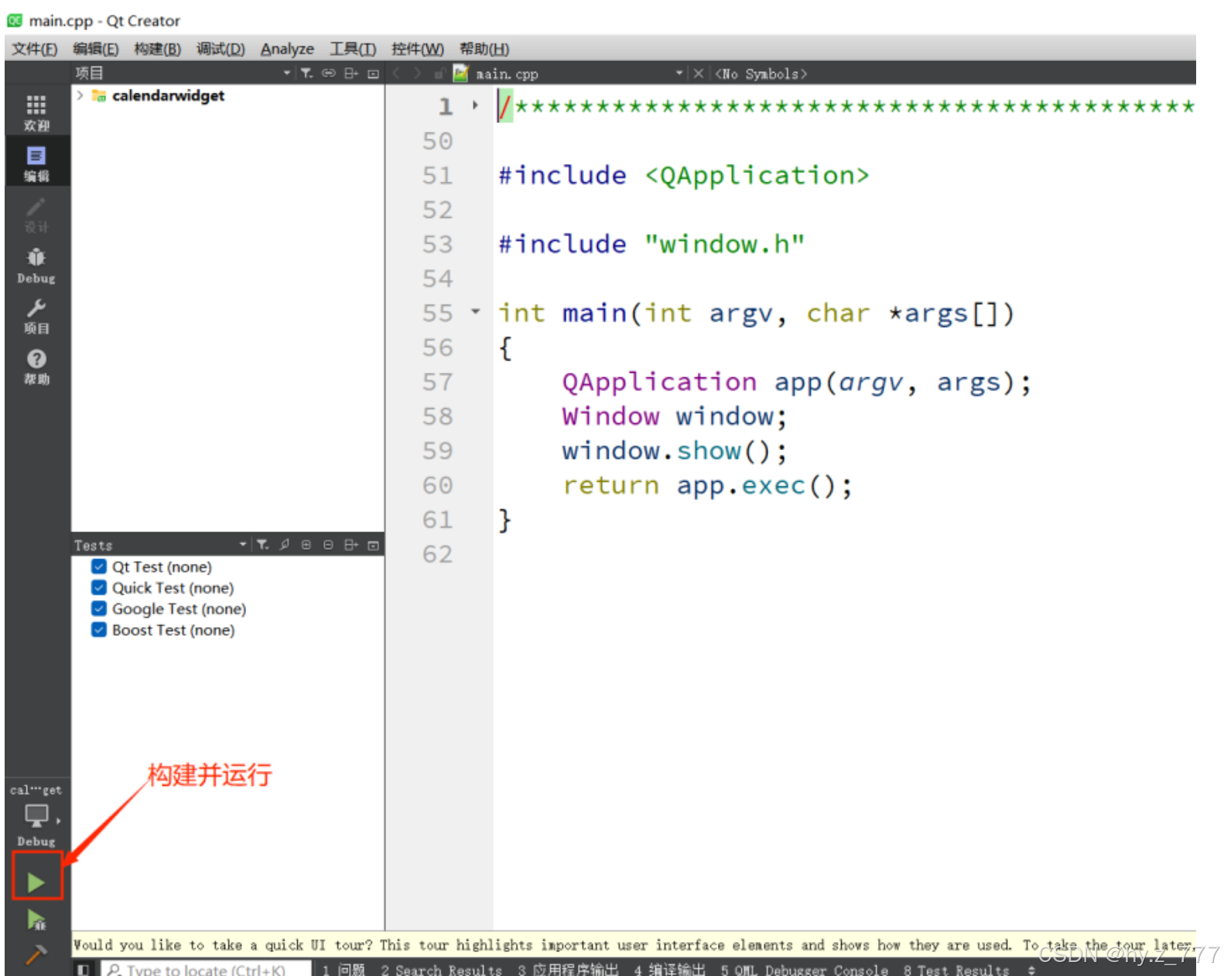This screenshot has width=1224, height=976.
Task: Open the 2 Search Results pane
Action: (x=441, y=969)
